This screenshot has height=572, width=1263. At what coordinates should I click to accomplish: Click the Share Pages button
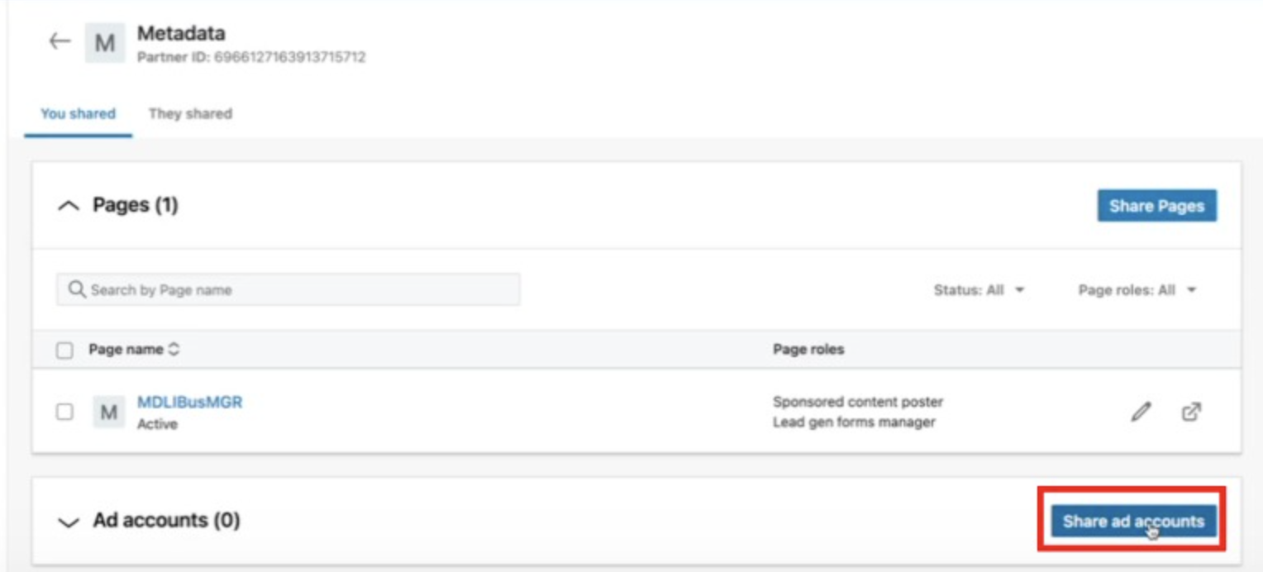[1156, 206]
